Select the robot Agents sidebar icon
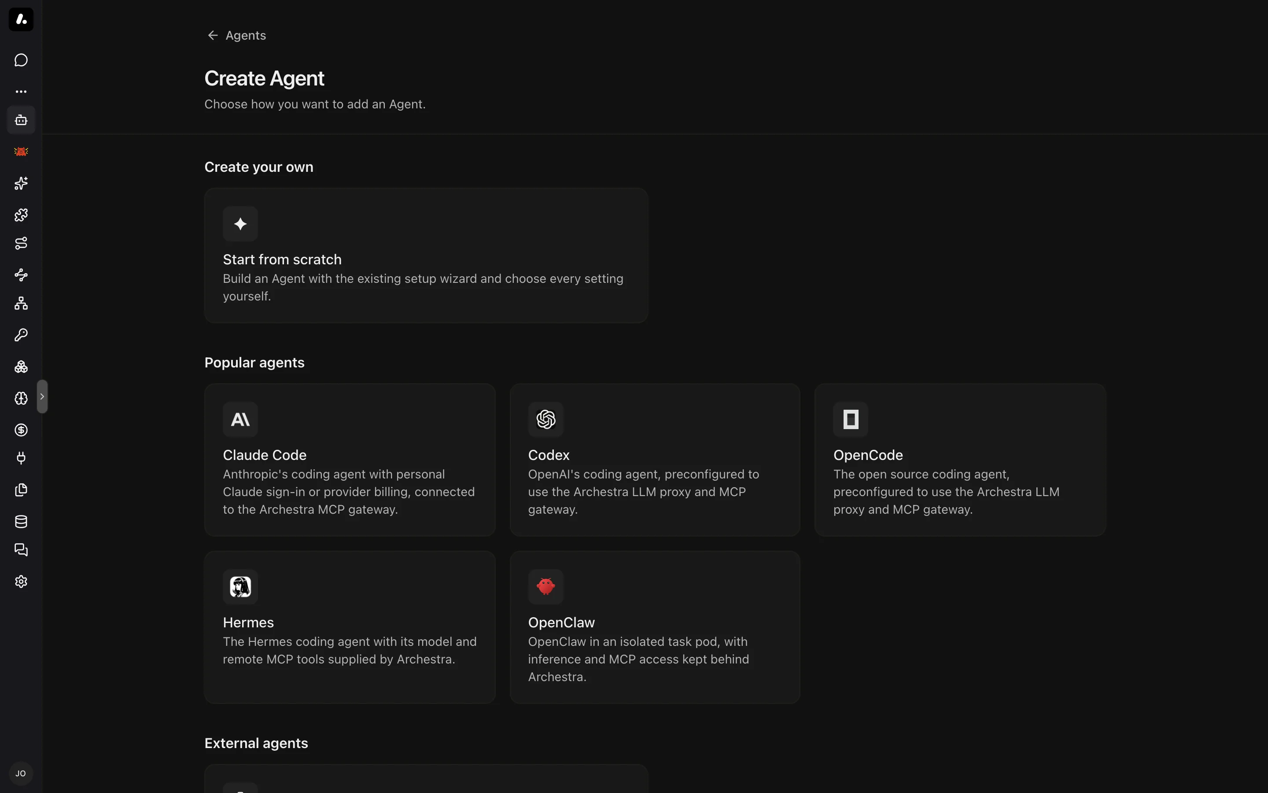 pos(21,120)
